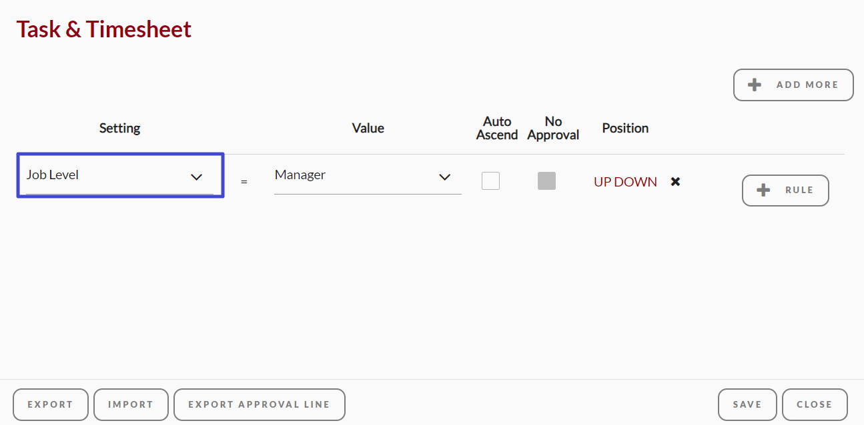
Task: Tick the Auto Ascend checkbox
Action: pyautogui.click(x=490, y=181)
